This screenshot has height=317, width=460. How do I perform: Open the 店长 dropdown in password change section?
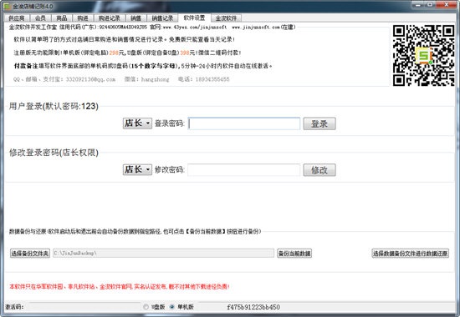pyautogui.click(x=137, y=169)
